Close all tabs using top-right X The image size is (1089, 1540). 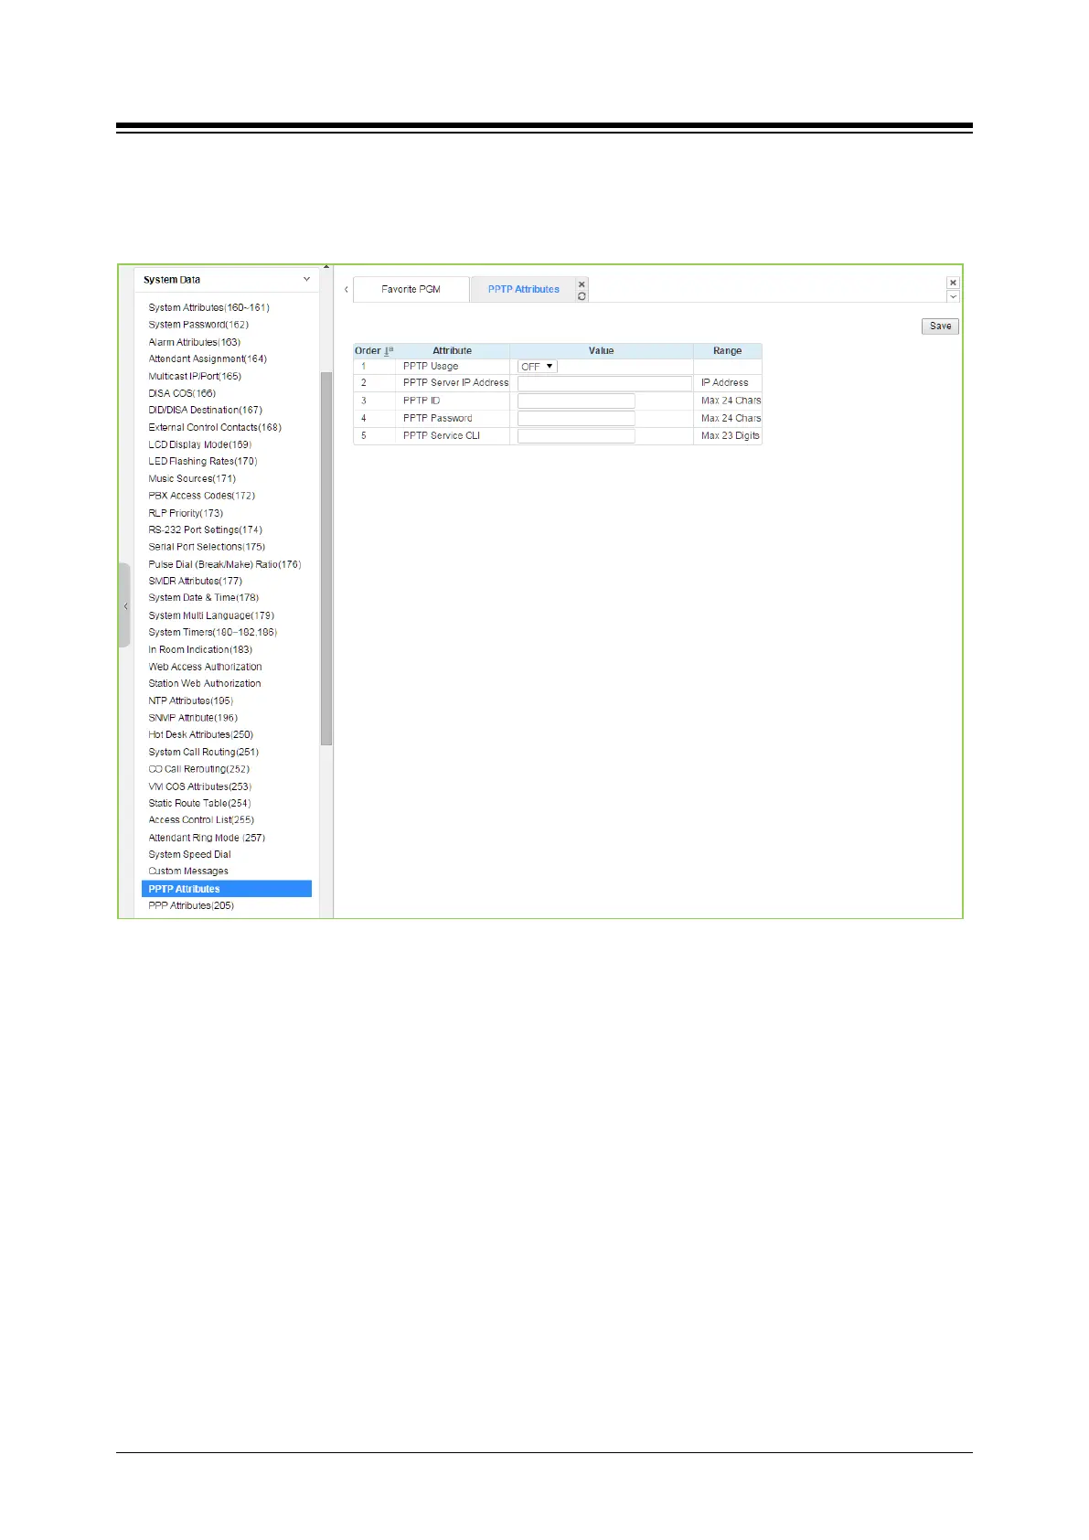pyautogui.click(x=953, y=283)
